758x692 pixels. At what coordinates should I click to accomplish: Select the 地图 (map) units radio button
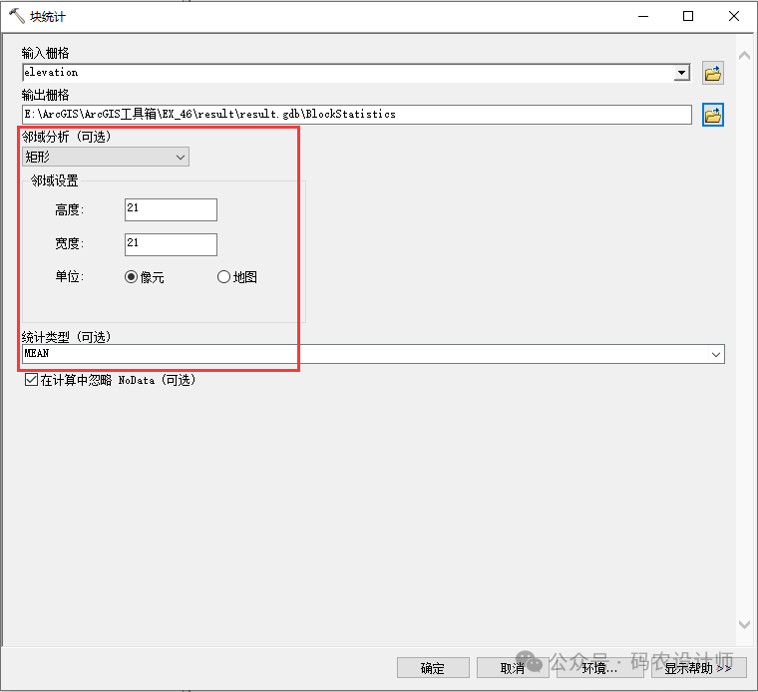coord(223,277)
